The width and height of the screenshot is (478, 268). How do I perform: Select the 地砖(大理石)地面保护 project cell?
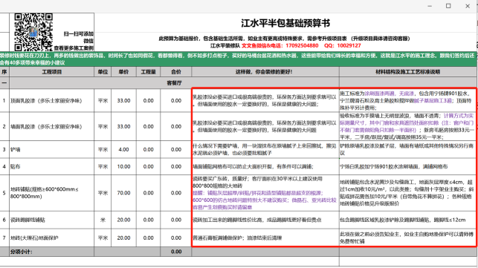[52, 238]
